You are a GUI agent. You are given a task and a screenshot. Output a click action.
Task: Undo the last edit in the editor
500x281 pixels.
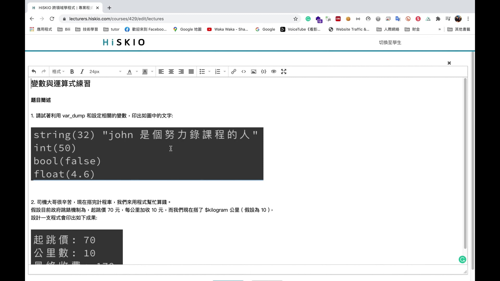[33, 72]
